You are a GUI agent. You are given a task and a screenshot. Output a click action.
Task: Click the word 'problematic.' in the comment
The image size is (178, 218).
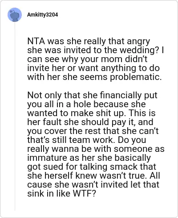tap(136, 77)
